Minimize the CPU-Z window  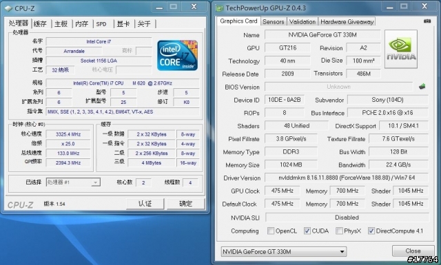[159, 7]
